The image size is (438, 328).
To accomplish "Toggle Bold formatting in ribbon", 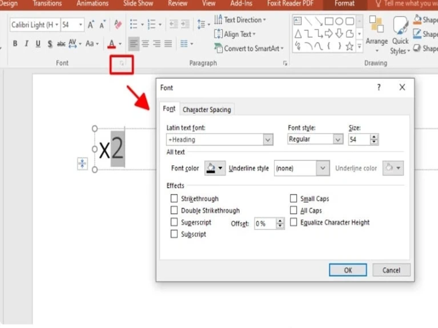I will pyautogui.click(x=15, y=44).
